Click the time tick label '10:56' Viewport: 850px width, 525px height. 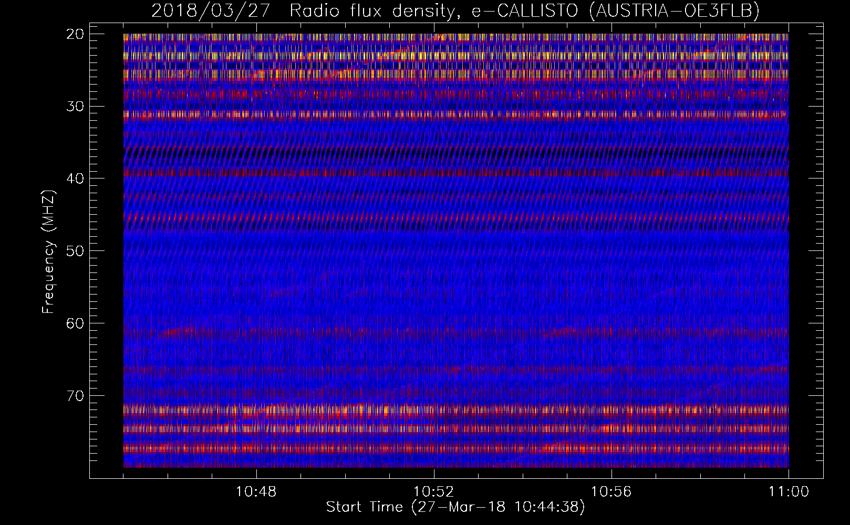[x=611, y=492]
